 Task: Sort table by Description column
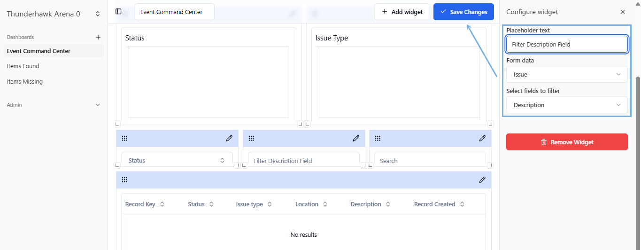[x=371, y=204]
